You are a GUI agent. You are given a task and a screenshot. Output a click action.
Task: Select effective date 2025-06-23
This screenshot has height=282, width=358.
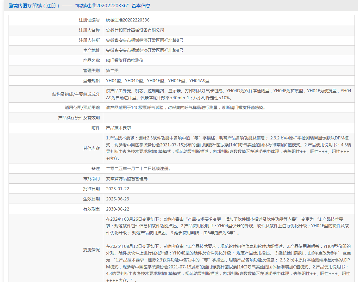(x=117, y=199)
